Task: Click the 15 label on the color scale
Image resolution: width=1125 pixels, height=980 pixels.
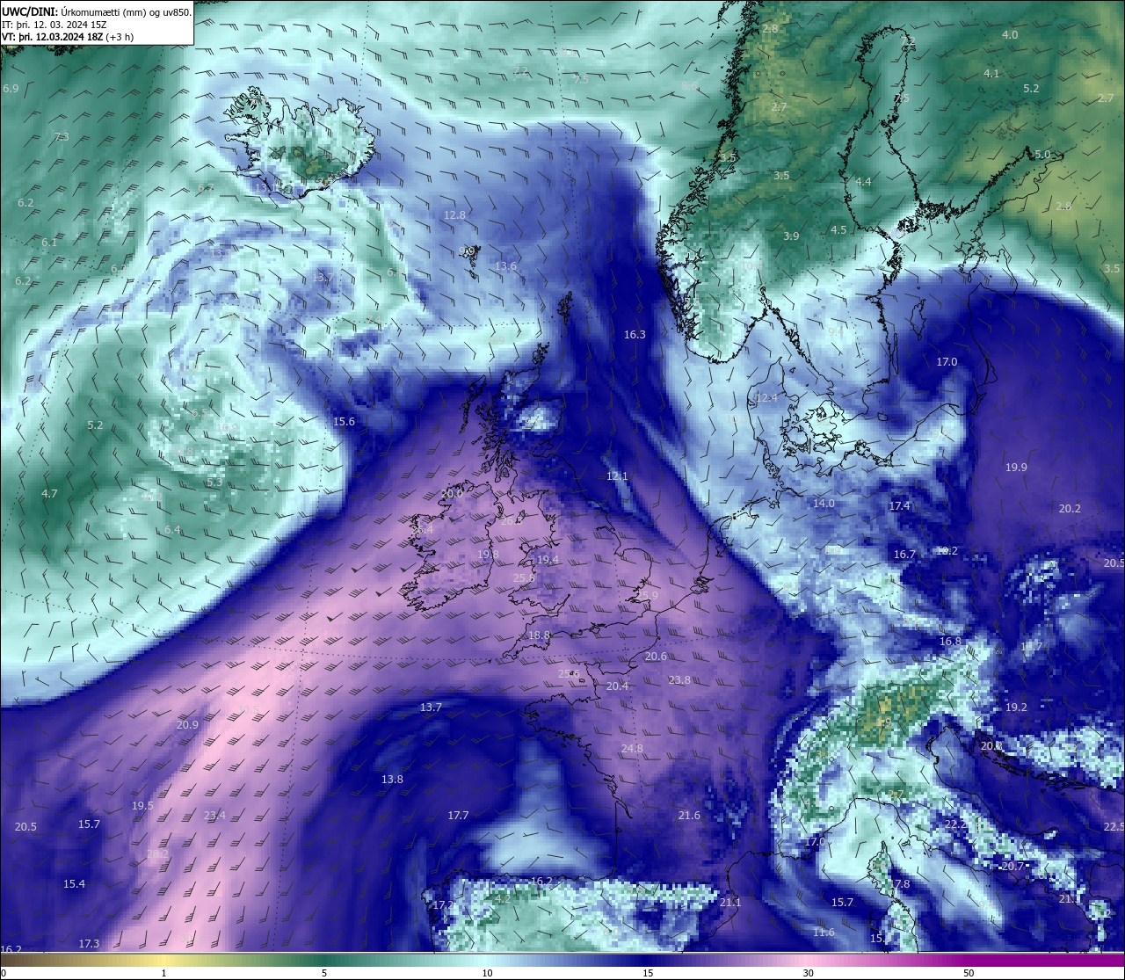Action: coord(648,973)
